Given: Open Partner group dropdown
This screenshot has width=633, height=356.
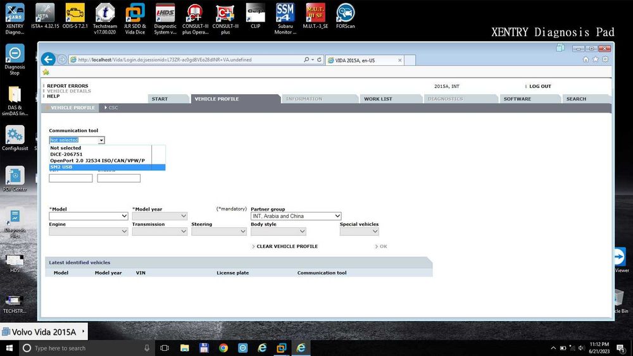Looking at the screenshot, I should (296, 216).
